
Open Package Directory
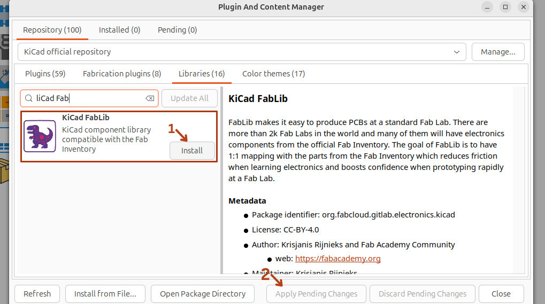tap(202, 294)
